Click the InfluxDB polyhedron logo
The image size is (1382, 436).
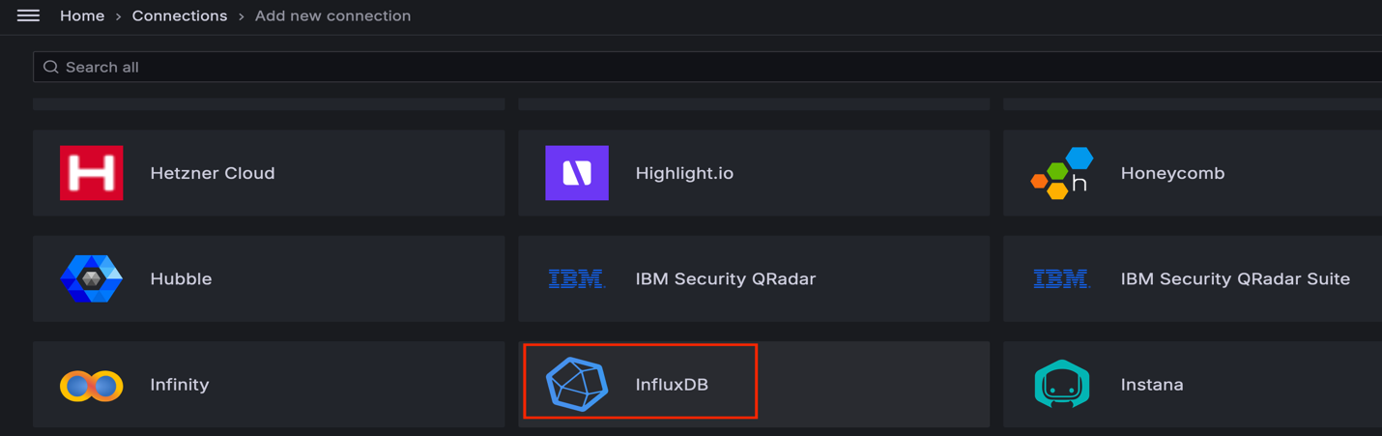tap(577, 385)
